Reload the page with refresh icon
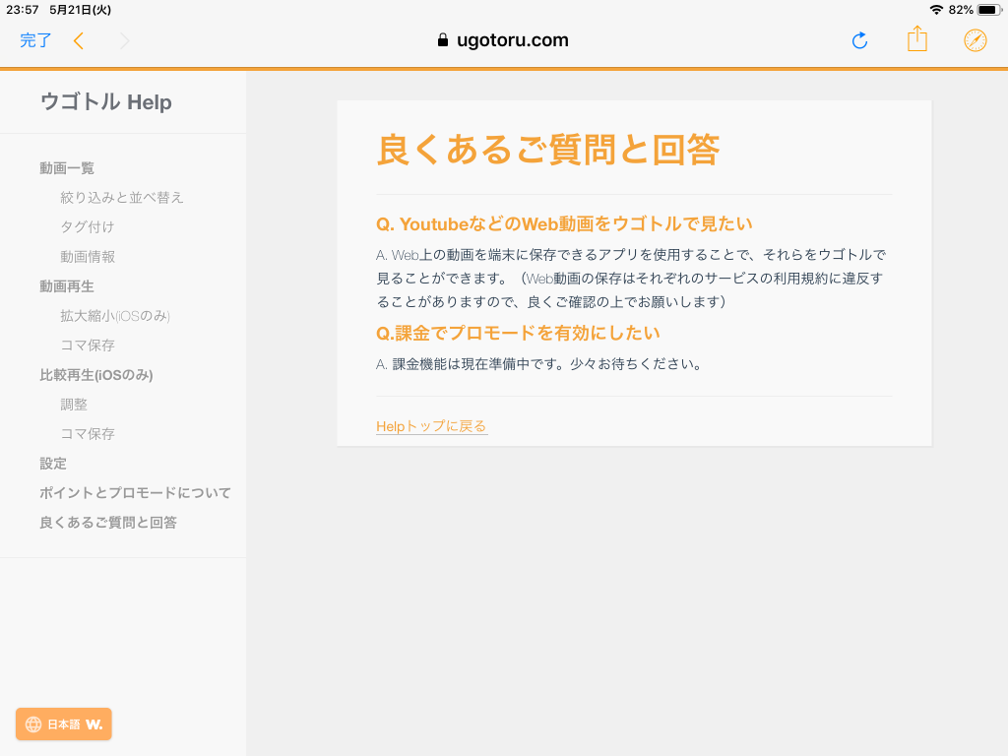Viewport: 1008px width, 756px height. [859, 40]
